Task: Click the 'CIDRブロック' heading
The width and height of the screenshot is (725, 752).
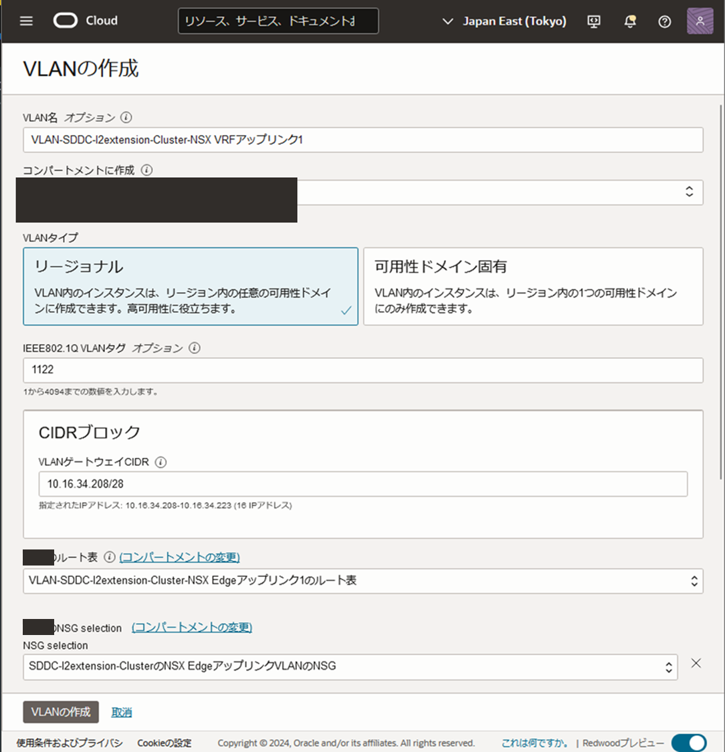Action: pos(90,432)
